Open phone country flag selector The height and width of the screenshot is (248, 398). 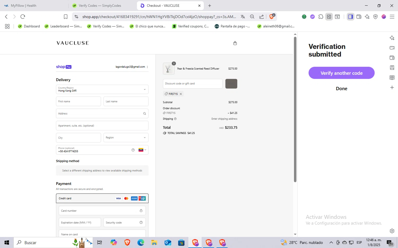pos(142,150)
